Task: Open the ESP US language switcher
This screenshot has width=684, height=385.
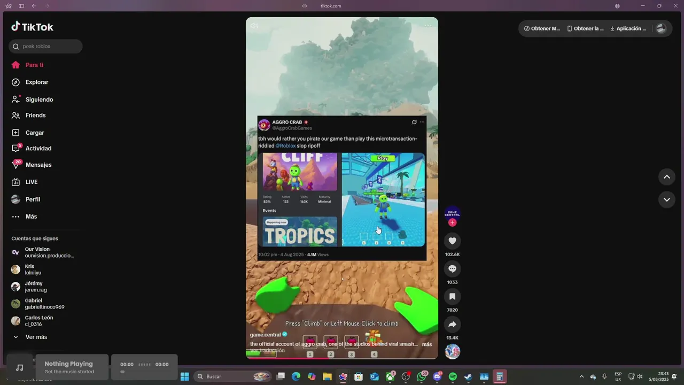Action: tap(618, 377)
